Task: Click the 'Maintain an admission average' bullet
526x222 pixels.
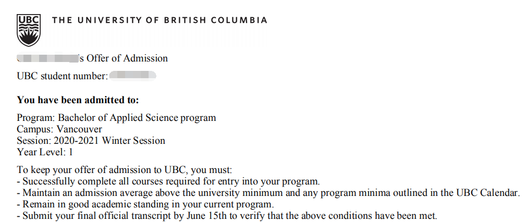Action: (268, 193)
